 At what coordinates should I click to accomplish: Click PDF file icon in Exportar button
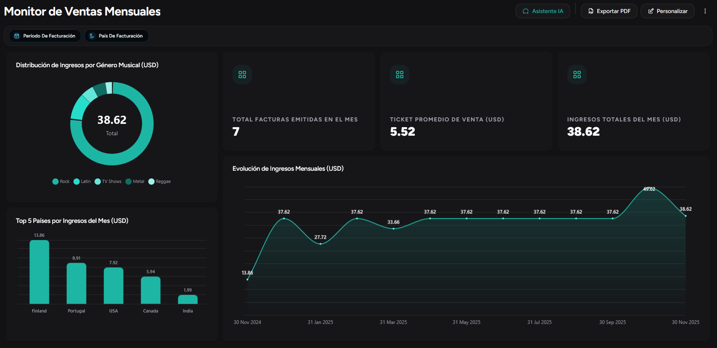pos(591,11)
